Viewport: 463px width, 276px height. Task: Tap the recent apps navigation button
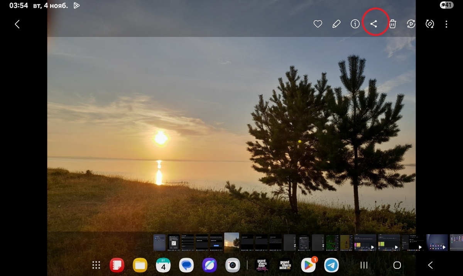[x=364, y=265]
